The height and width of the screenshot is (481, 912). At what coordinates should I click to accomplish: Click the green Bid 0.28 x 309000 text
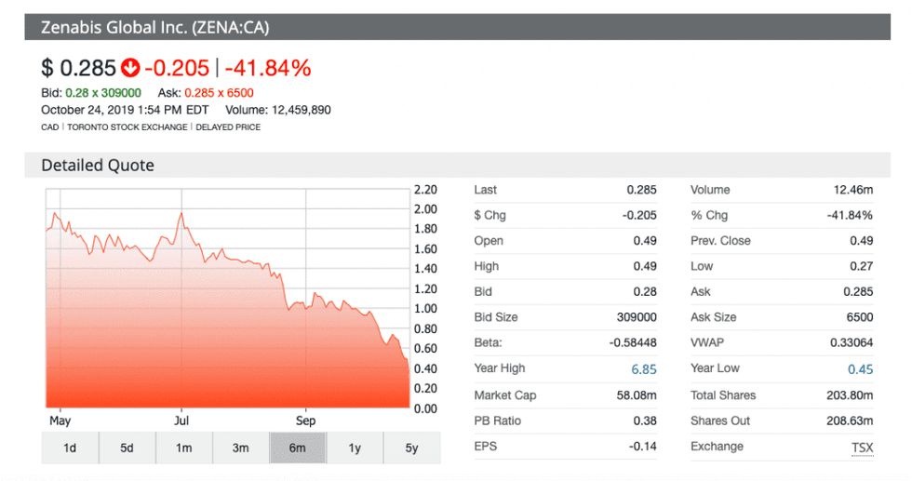[103, 93]
